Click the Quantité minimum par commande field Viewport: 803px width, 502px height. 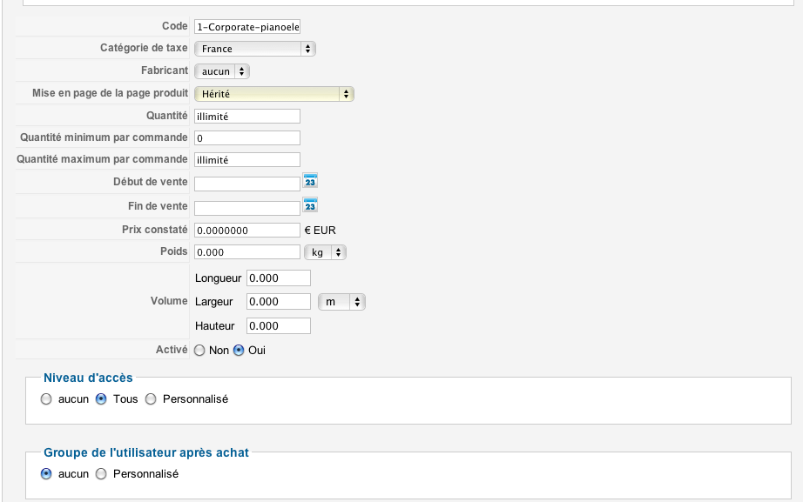click(247, 138)
